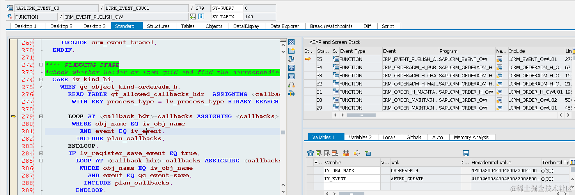This screenshot has width=575, height=195.
Task: Click the horizontal maximize tool icon
Action: (291, 77)
